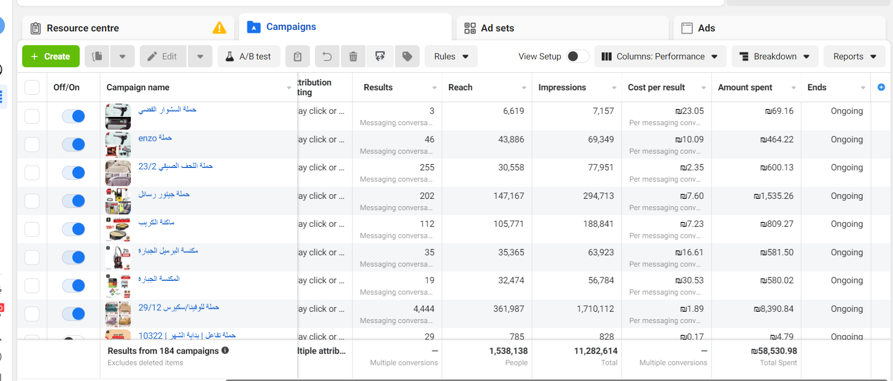893x381 pixels.
Task: Turn off the enzo campaign toggle
Action: tap(74, 144)
